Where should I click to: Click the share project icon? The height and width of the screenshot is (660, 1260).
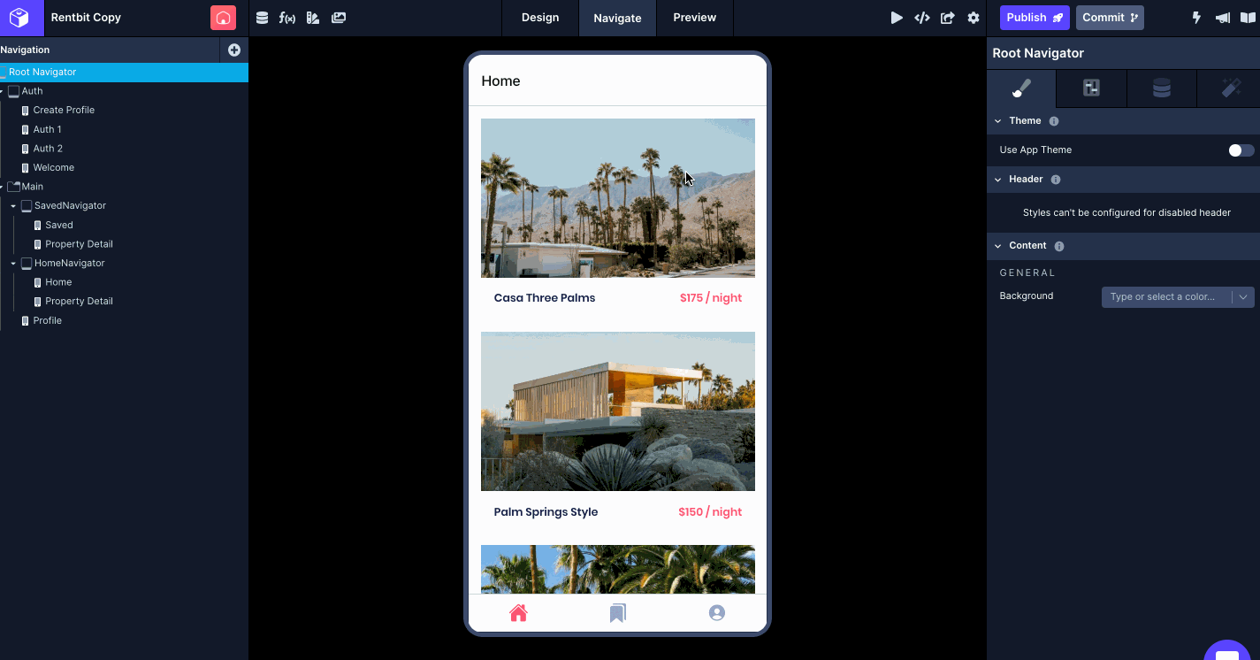pyautogui.click(x=947, y=17)
